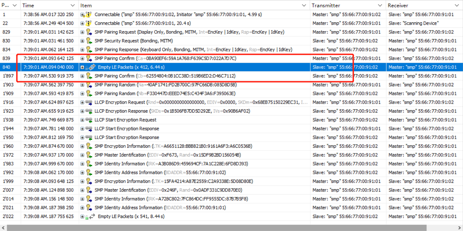Open the Item column filter dropdown
Screen dimensions: 463x231
[304, 5]
